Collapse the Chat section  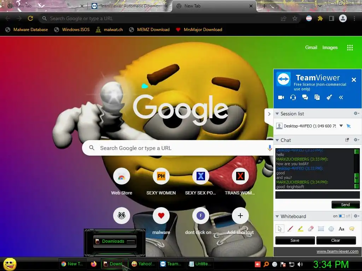(x=277, y=140)
